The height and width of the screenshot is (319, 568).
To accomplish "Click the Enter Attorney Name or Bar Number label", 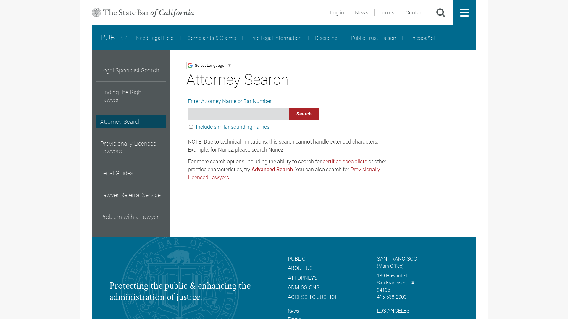I will (x=230, y=101).
